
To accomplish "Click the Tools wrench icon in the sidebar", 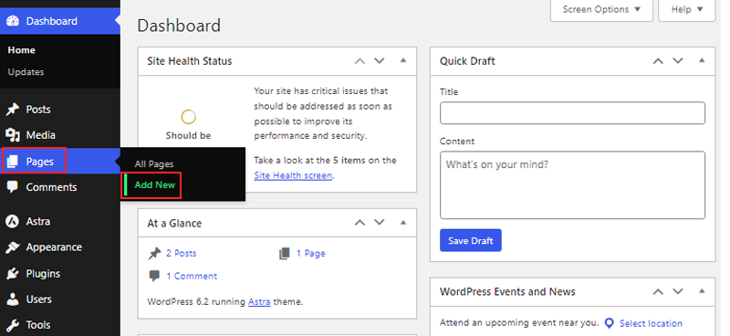I will 13,325.
